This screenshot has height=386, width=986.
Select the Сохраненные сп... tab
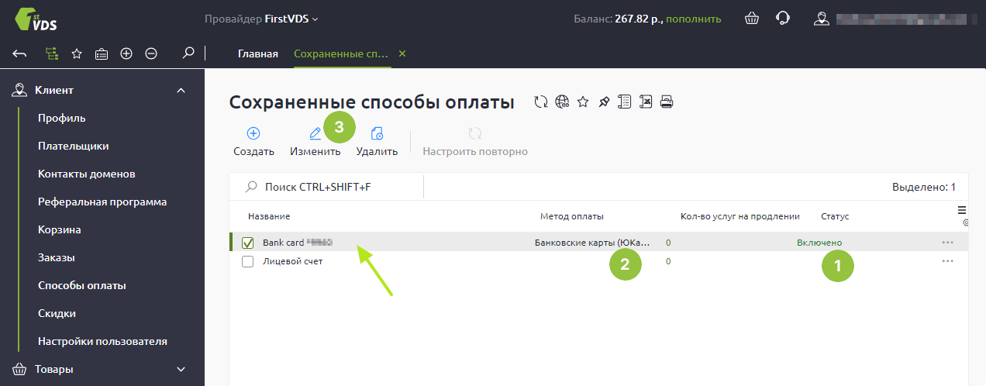point(341,53)
